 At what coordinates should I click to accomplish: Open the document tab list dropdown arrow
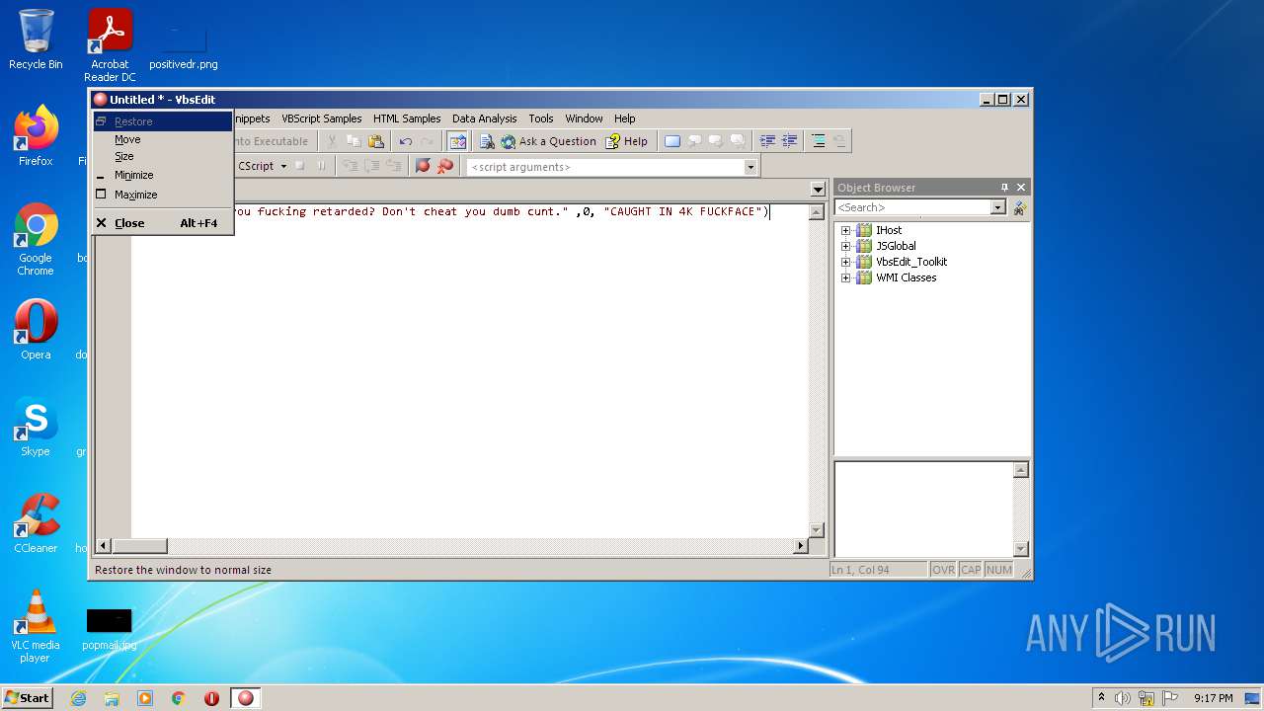point(818,189)
